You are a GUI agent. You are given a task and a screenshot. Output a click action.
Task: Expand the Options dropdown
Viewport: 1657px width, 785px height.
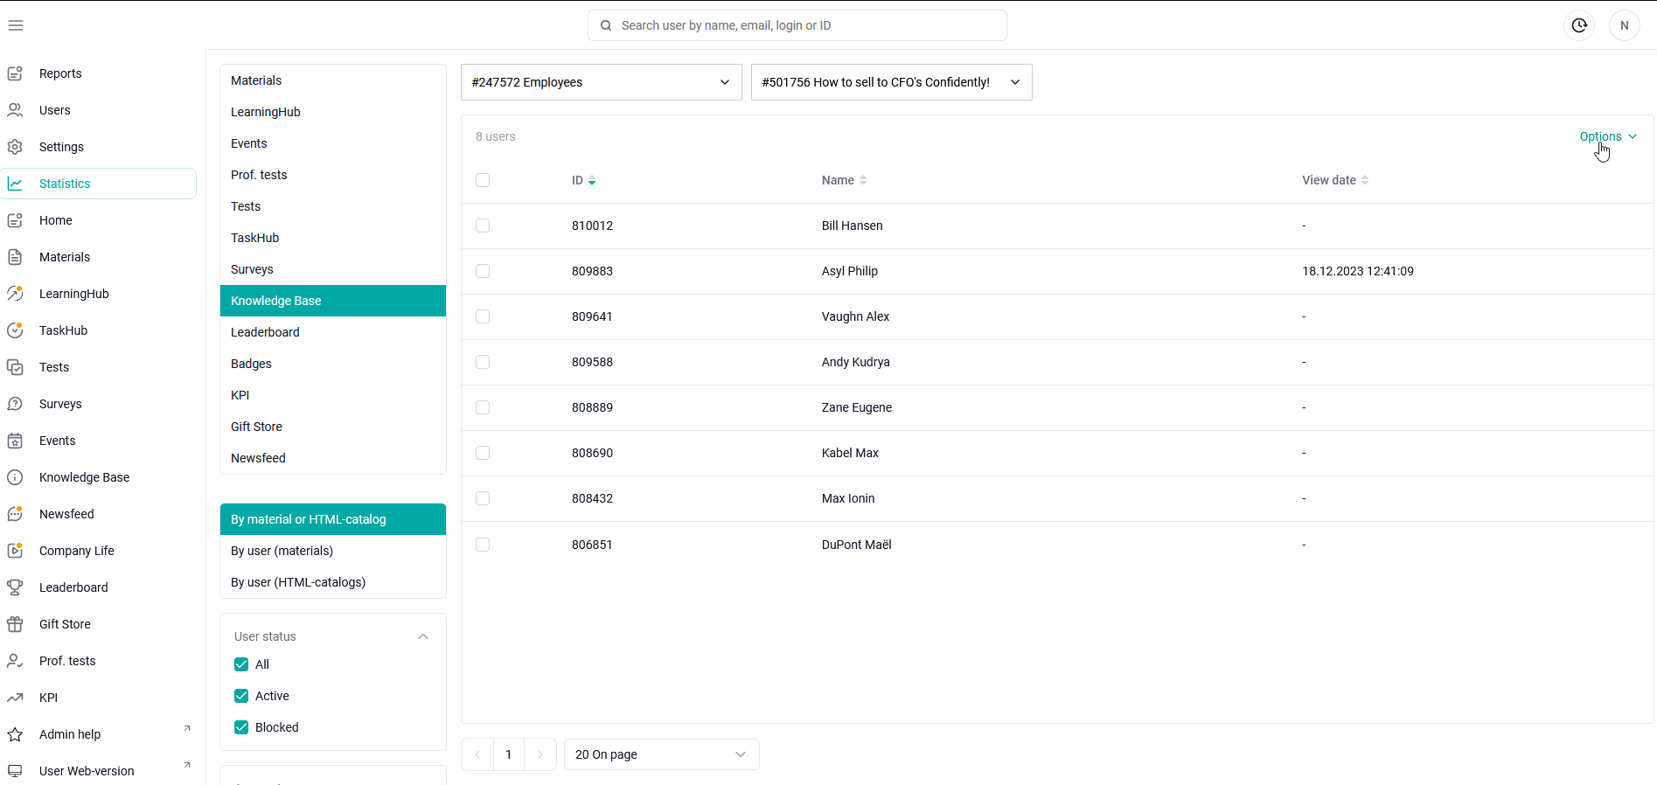[x=1608, y=136]
